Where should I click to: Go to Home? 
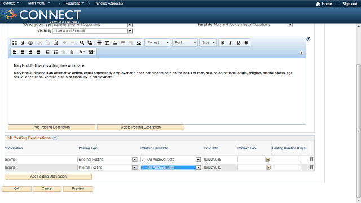click(x=324, y=4)
